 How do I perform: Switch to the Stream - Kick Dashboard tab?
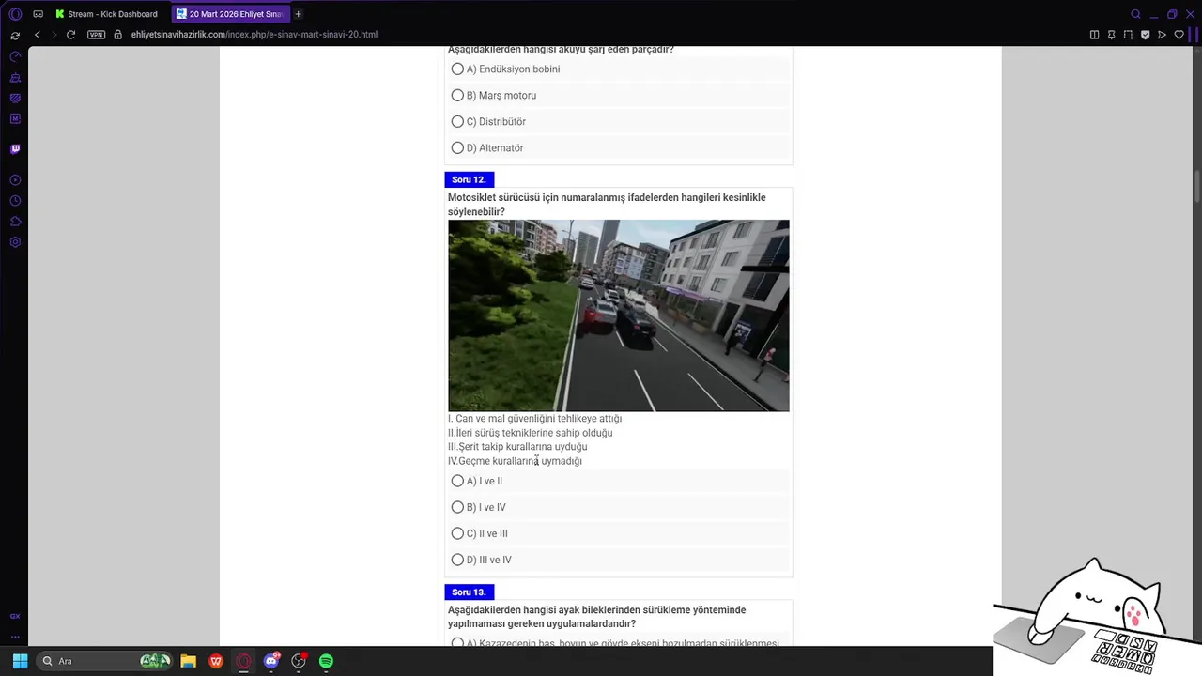coord(106,14)
